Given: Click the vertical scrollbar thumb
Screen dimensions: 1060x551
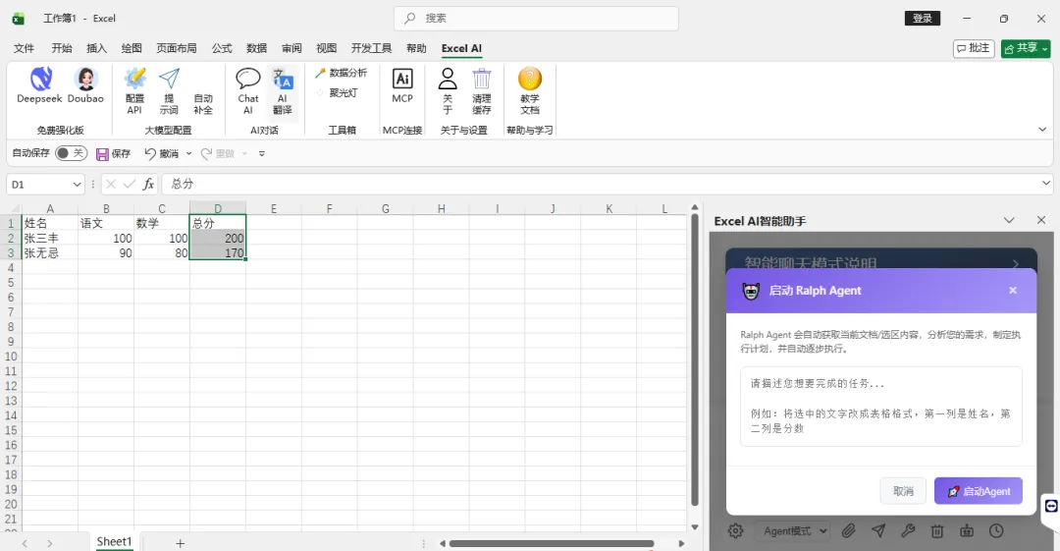Looking at the screenshot, I should [694, 360].
